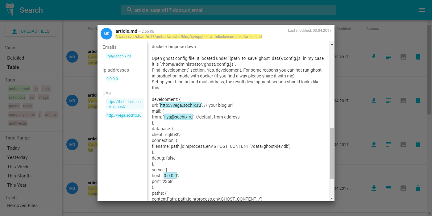Delete the file in the third row
432x216 pixels.
click(x=418, y=144)
